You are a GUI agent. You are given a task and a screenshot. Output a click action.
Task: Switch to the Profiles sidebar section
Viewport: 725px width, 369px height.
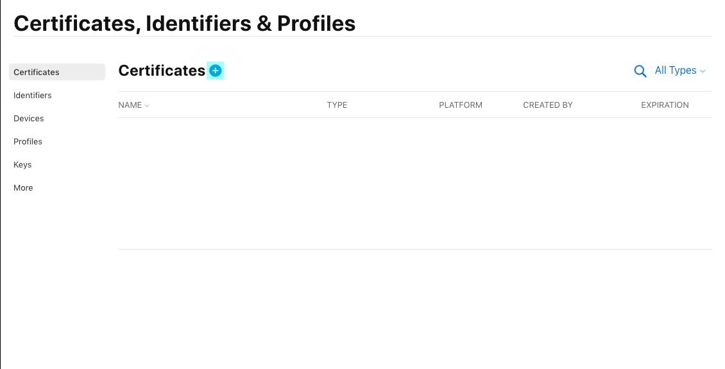pyautogui.click(x=28, y=141)
